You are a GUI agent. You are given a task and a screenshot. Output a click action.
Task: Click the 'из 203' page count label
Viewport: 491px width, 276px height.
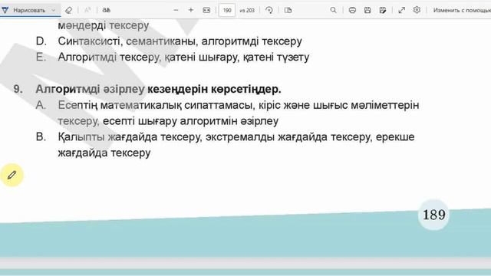tap(247, 10)
